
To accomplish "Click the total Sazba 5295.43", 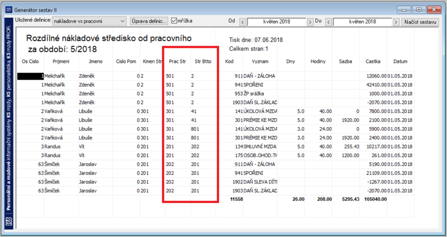I will pyautogui.click(x=351, y=199).
